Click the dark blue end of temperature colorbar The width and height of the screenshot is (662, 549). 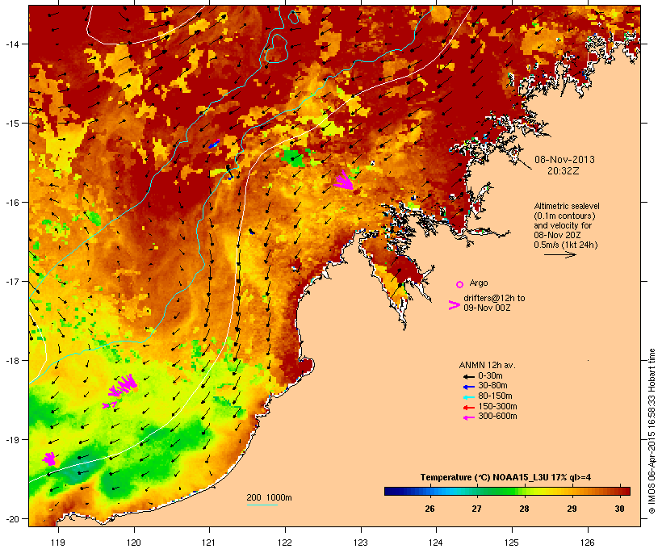391,491
